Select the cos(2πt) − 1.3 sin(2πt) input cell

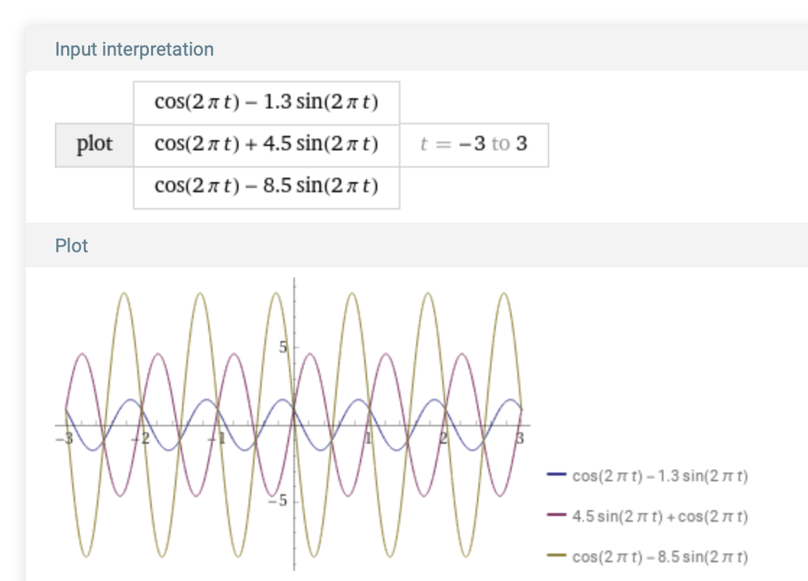coord(266,102)
